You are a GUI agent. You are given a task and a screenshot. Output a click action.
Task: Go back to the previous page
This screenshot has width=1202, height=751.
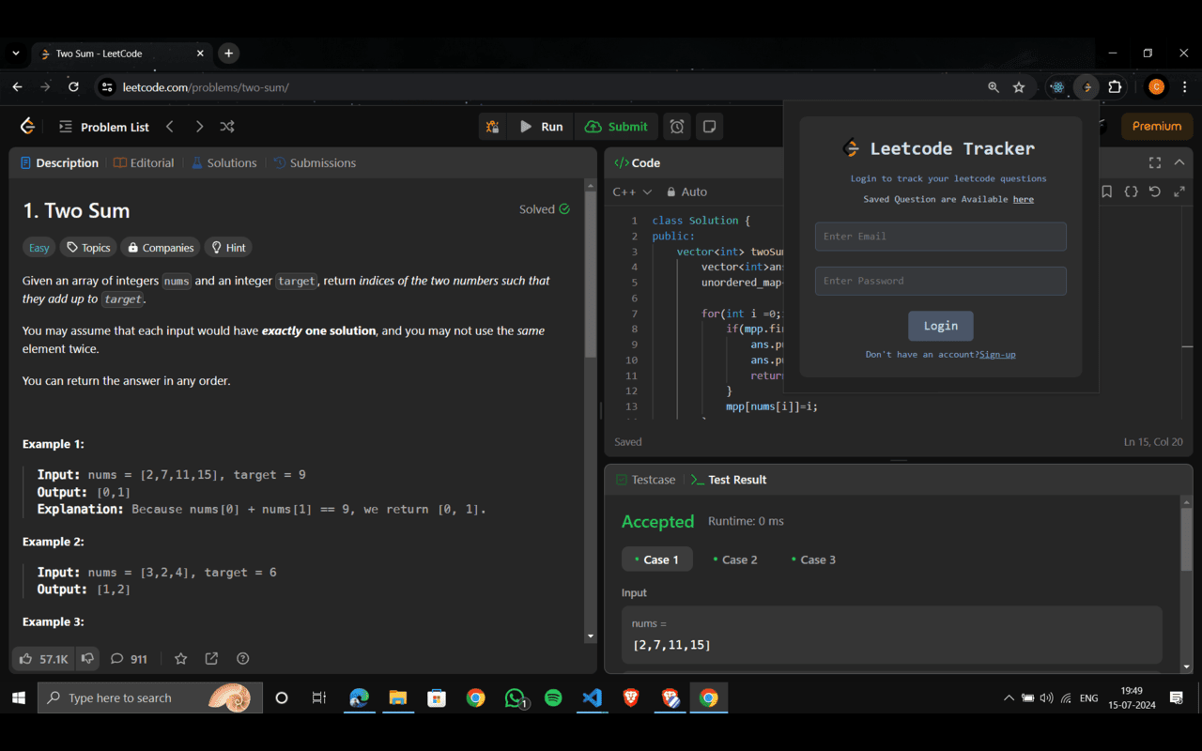17,87
